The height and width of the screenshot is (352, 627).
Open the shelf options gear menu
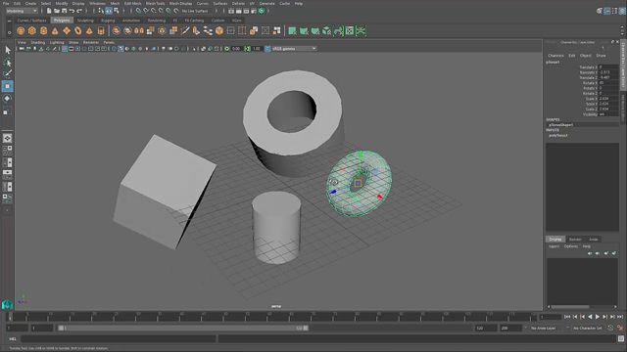pyautogui.click(x=9, y=32)
